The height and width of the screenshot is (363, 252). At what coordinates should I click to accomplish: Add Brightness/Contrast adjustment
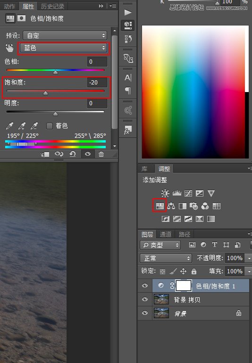pyautogui.click(x=165, y=193)
